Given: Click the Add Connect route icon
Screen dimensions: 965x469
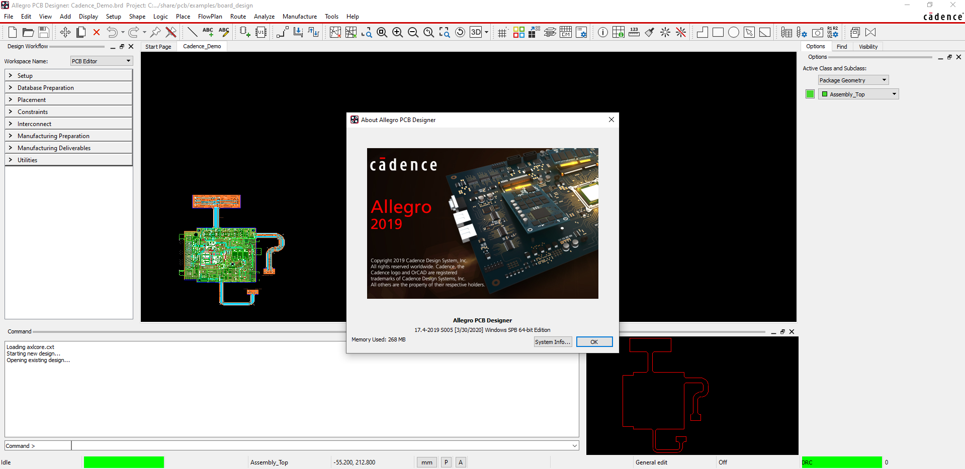Looking at the screenshot, I should [x=283, y=33].
